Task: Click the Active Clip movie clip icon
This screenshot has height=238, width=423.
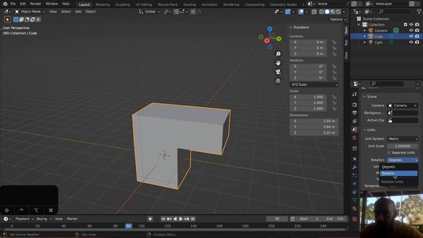Action: coord(390,120)
